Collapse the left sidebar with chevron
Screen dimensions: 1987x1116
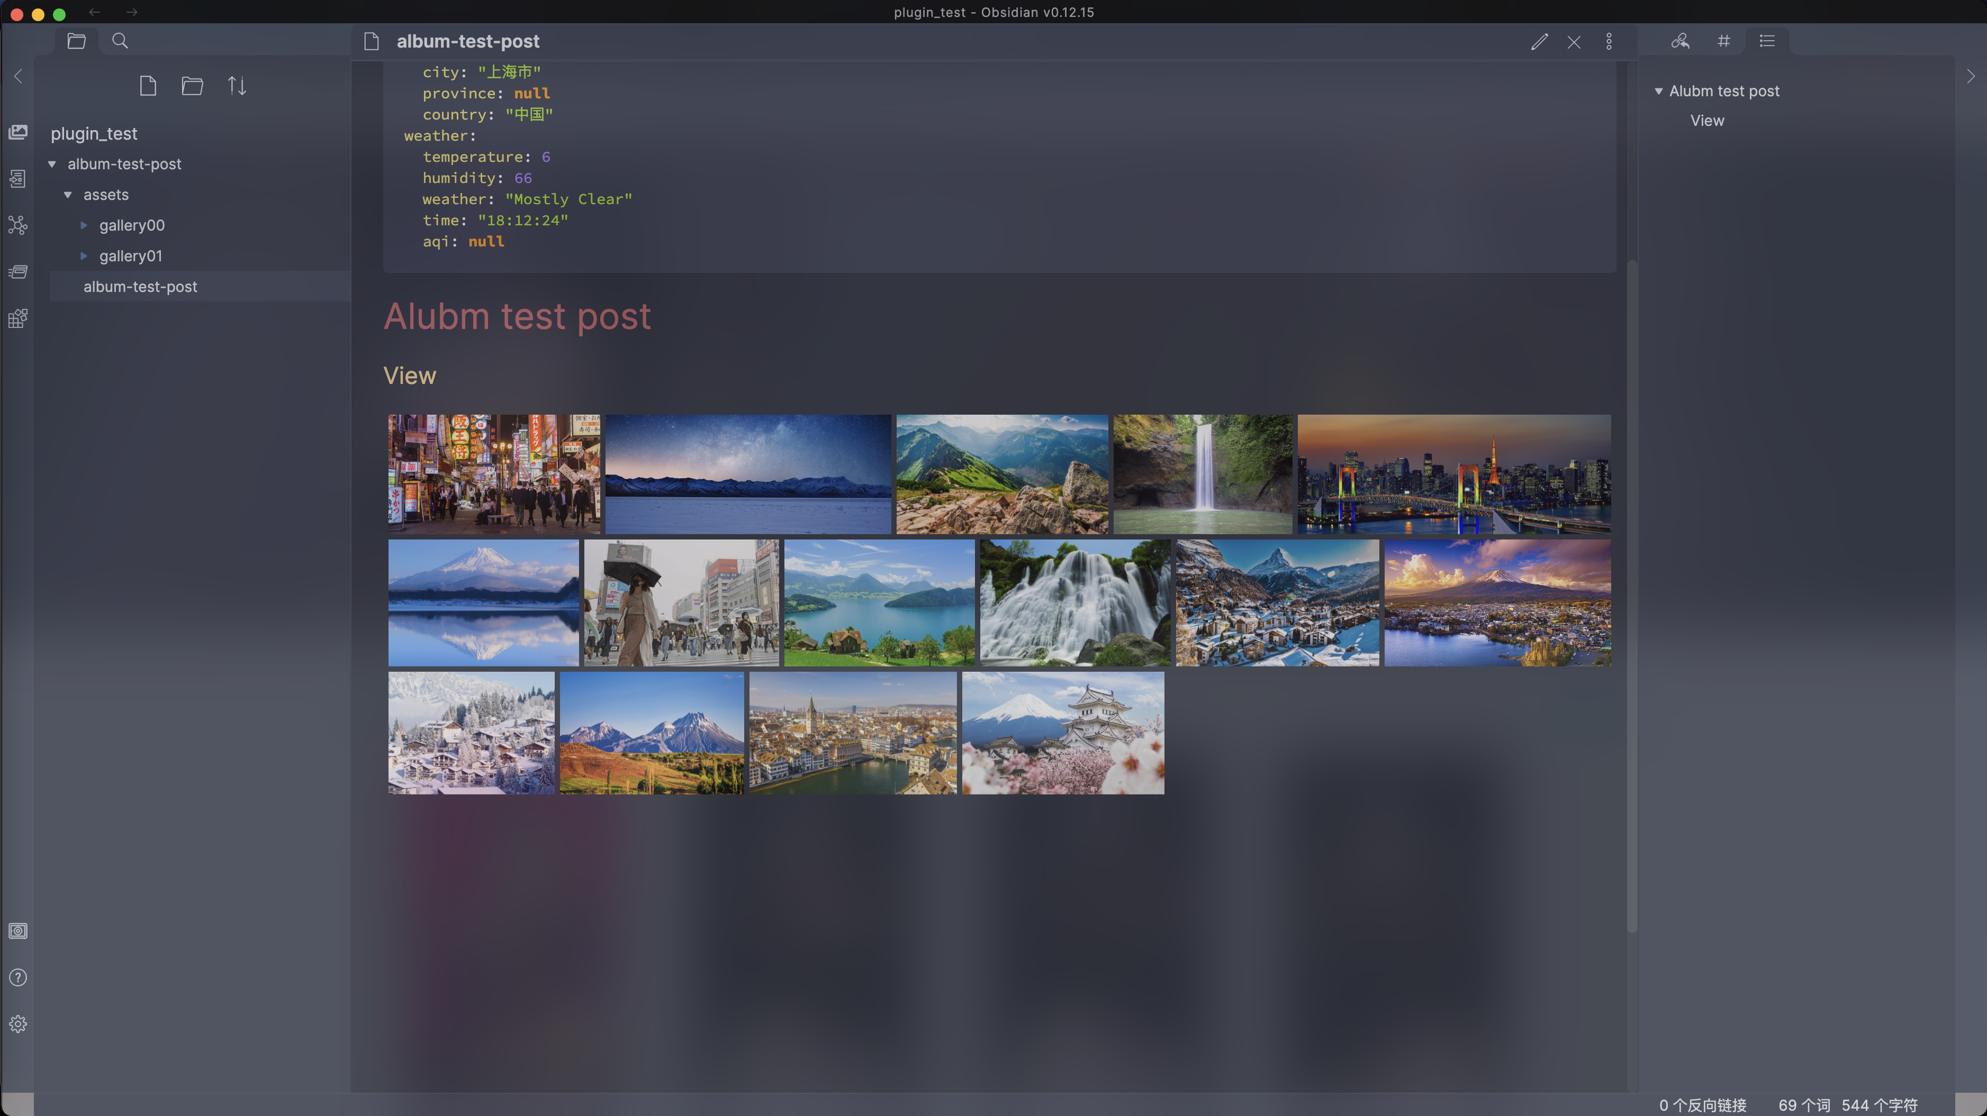pos(18,76)
